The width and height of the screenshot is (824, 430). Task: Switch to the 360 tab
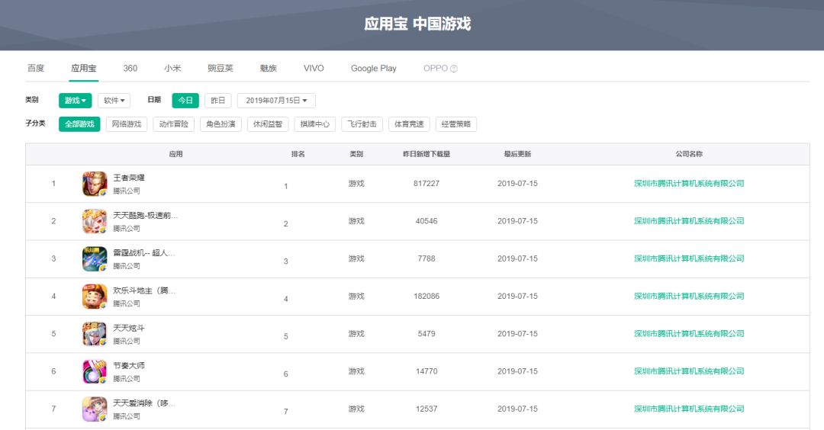[x=130, y=69]
